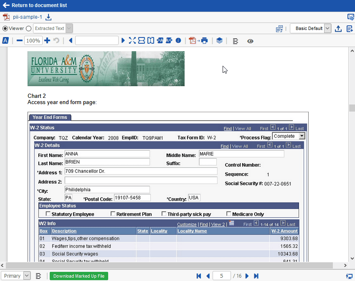Tick the Statutory Employee checkbox
The width and height of the screenshot is (355, 281).
click(48, 214)
